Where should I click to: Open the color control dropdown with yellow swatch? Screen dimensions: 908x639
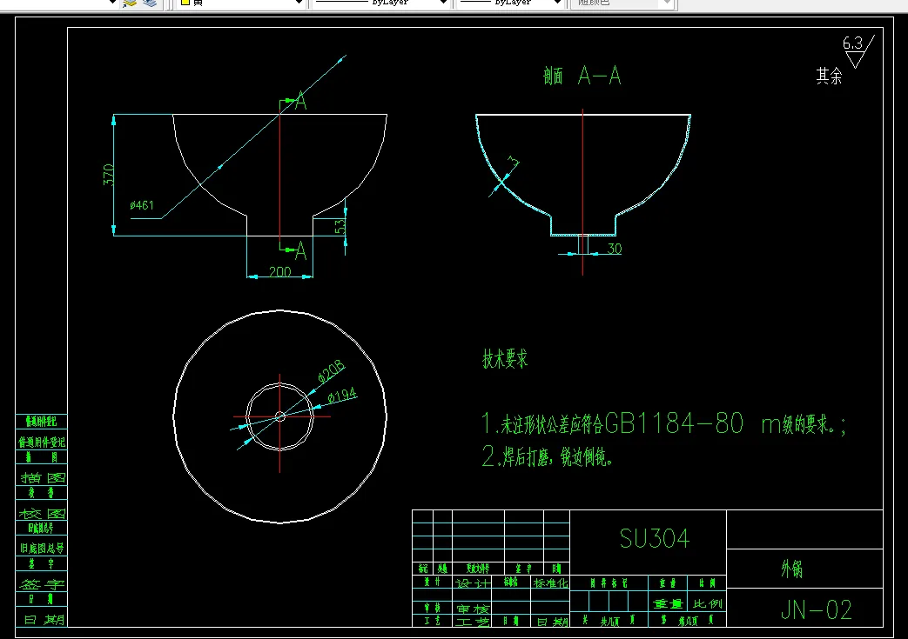coord(241,3)
